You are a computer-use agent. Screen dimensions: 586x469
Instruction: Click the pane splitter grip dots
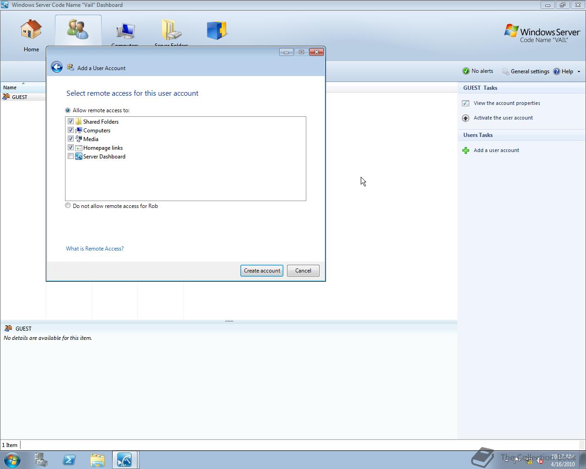pos(229,321)
